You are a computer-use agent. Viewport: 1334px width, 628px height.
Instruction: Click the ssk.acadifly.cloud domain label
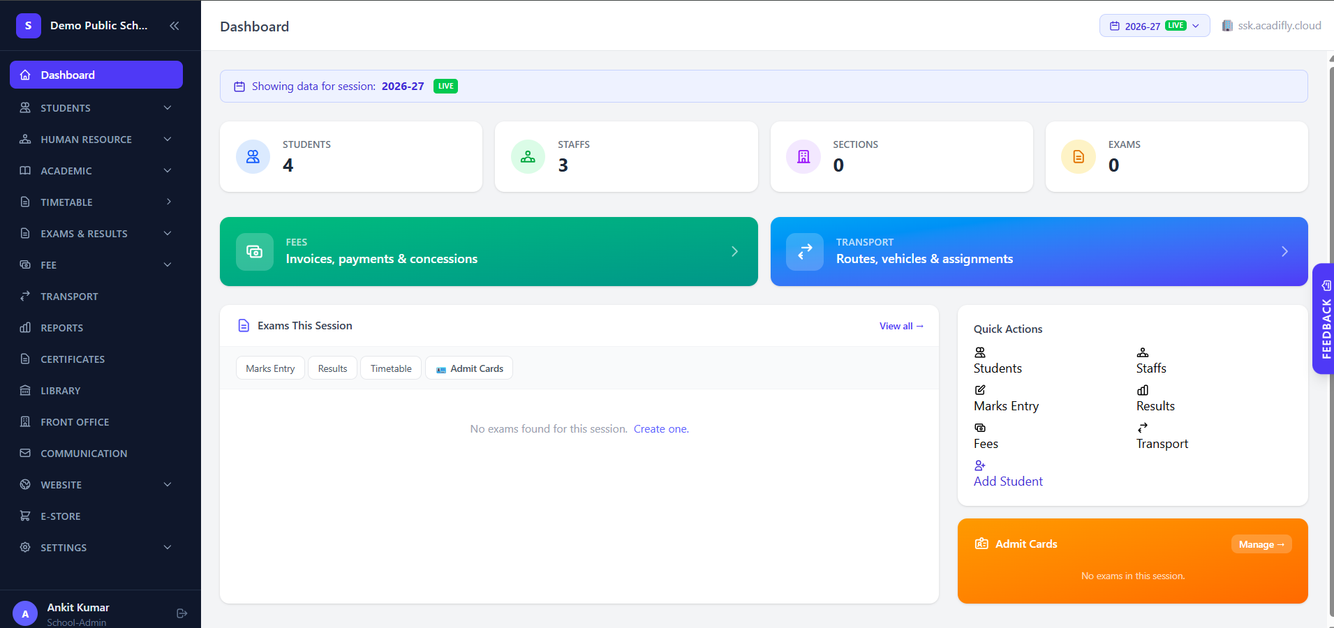[x=1279, y=26]
